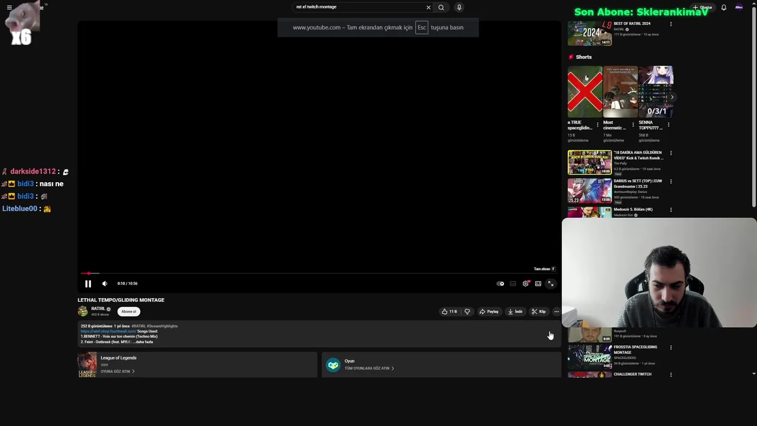The height and width of the screenshot is (426, 757).
Task: Open options for TRUE spacegliding short
Action: pyautogui.click(x=597, y=125)
